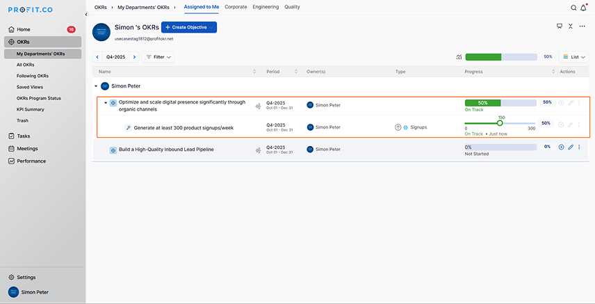Click the Build a High-Quality Inbound Lead Pipeline title
Viewport: 595px width, 304px height.
166,150
